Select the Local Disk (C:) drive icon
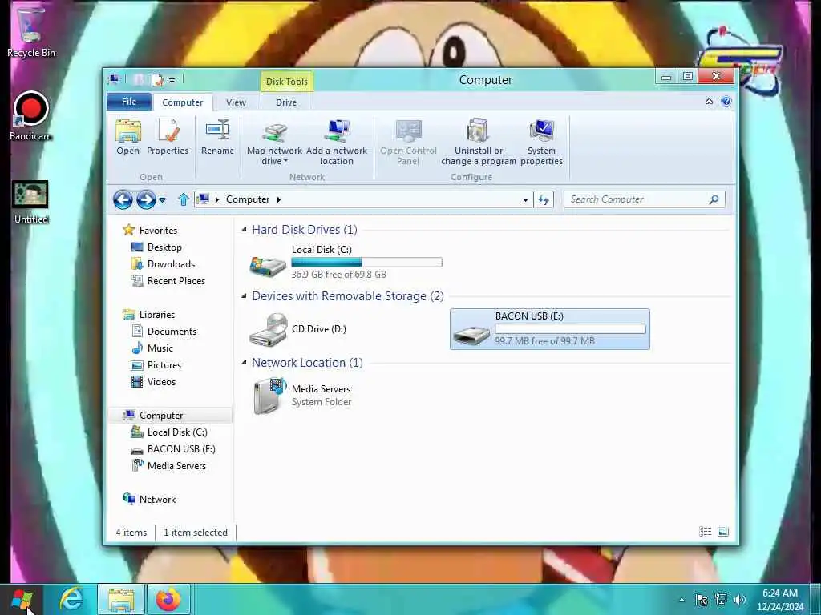 click(268, 266)
